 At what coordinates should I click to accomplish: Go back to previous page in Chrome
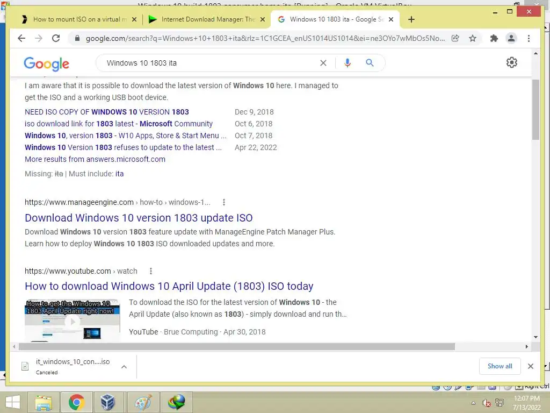click(x=21, y=38)
